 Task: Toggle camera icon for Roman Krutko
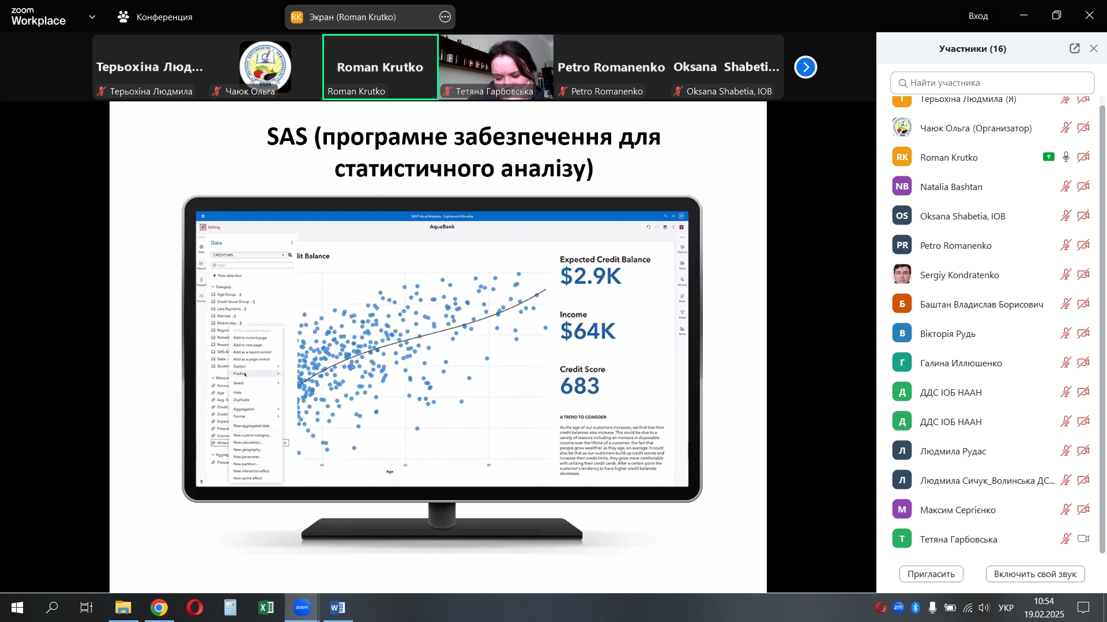pyautogui.click(x=1084, y=157)
